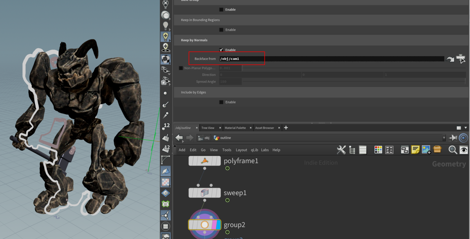Image resolution: width=470 pixels, height=239 pixels.
Task: Click the pink checker UV display icon
Action: [166, 182]
